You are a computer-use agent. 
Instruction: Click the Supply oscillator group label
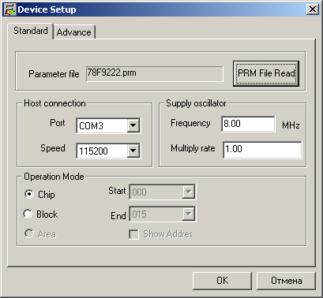tap(196, 103)
